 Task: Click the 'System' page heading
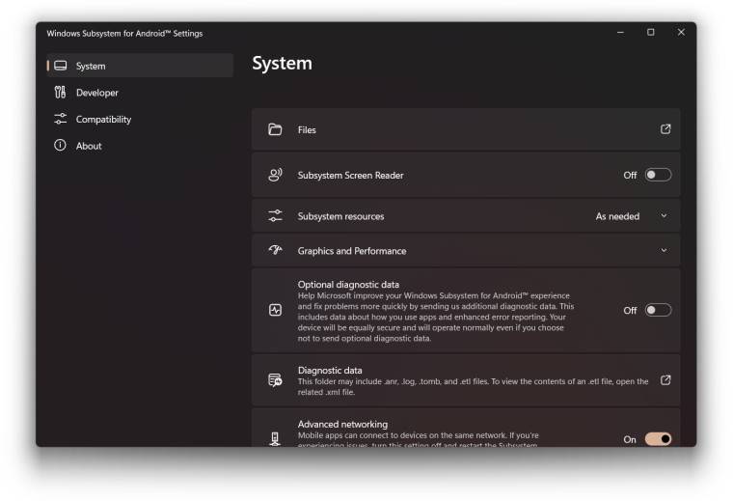[x=282, y=63]
